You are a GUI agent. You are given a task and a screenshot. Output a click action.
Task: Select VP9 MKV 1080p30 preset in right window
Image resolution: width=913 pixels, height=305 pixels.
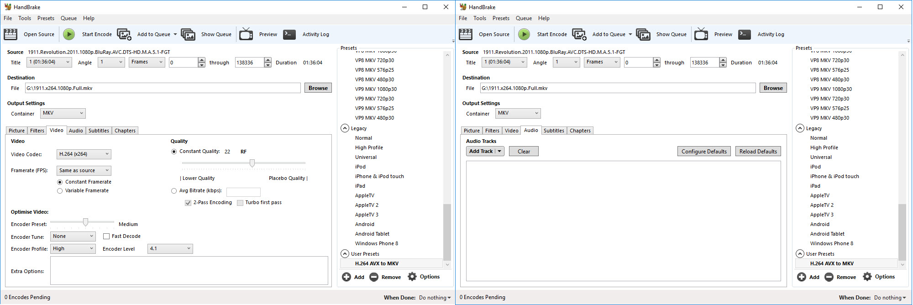coord(831,89)
